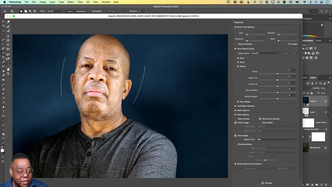Viewport: 332px width, 187px height.
Task: Enable the Pin Edges checkbox
Action: click(x=286, y=44)
